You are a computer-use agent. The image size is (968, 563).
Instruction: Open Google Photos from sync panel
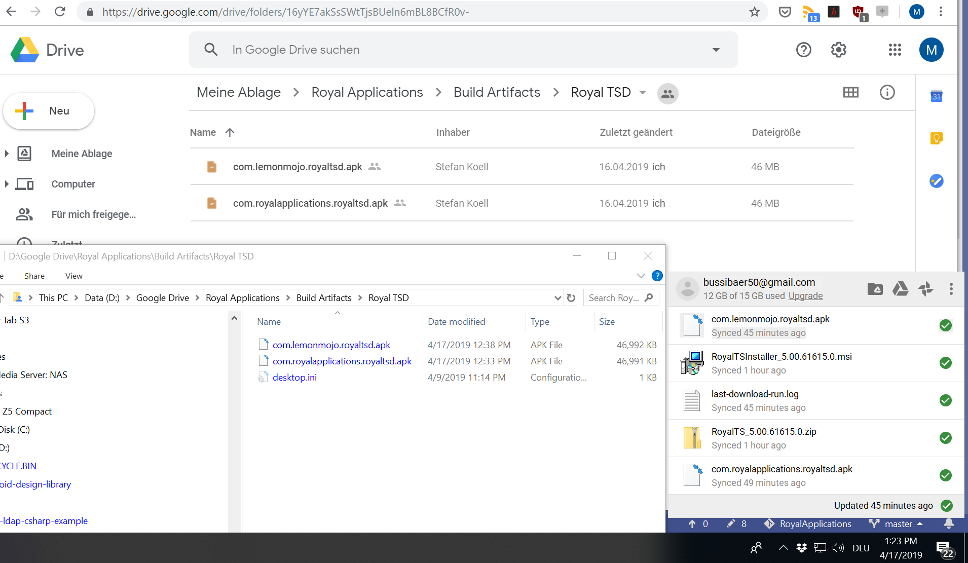click(926, 289)
